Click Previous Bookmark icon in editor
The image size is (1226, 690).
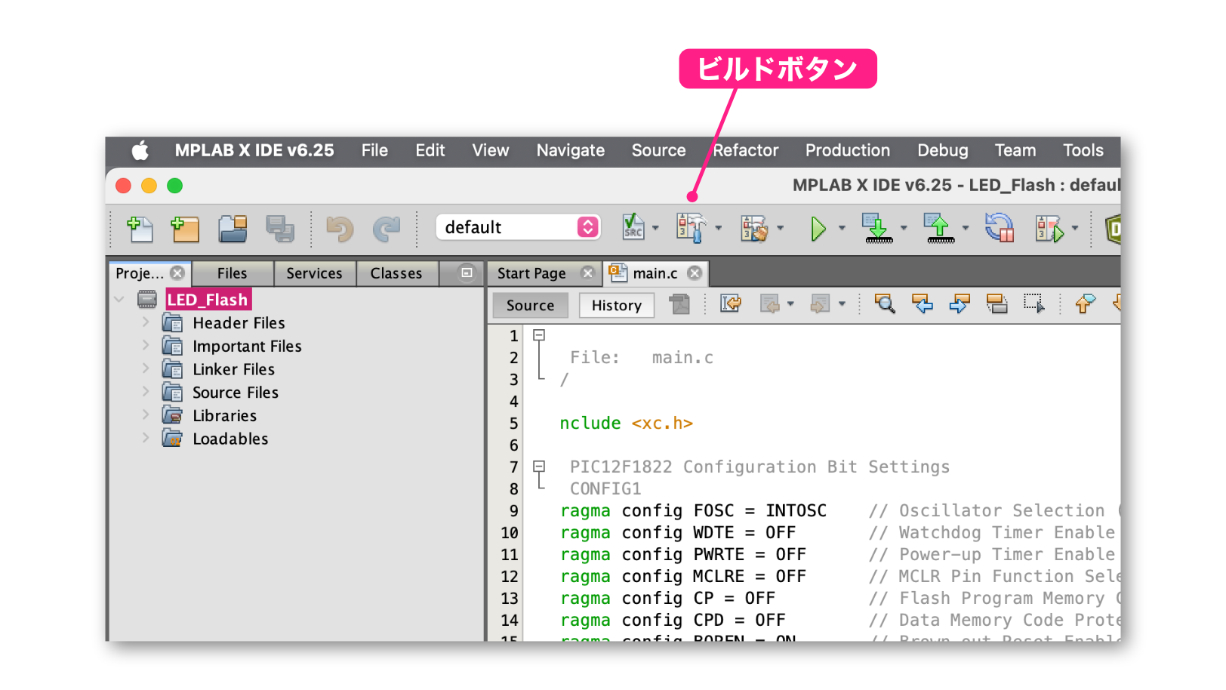tap(1085, 304)
